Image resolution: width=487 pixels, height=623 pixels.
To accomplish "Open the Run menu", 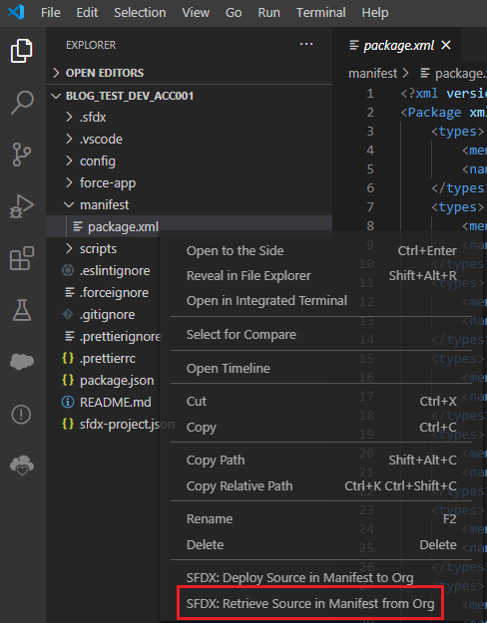I will pos(269,13).
